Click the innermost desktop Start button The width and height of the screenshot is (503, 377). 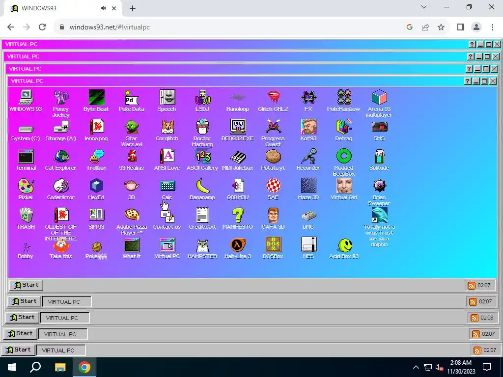(26, 285)
